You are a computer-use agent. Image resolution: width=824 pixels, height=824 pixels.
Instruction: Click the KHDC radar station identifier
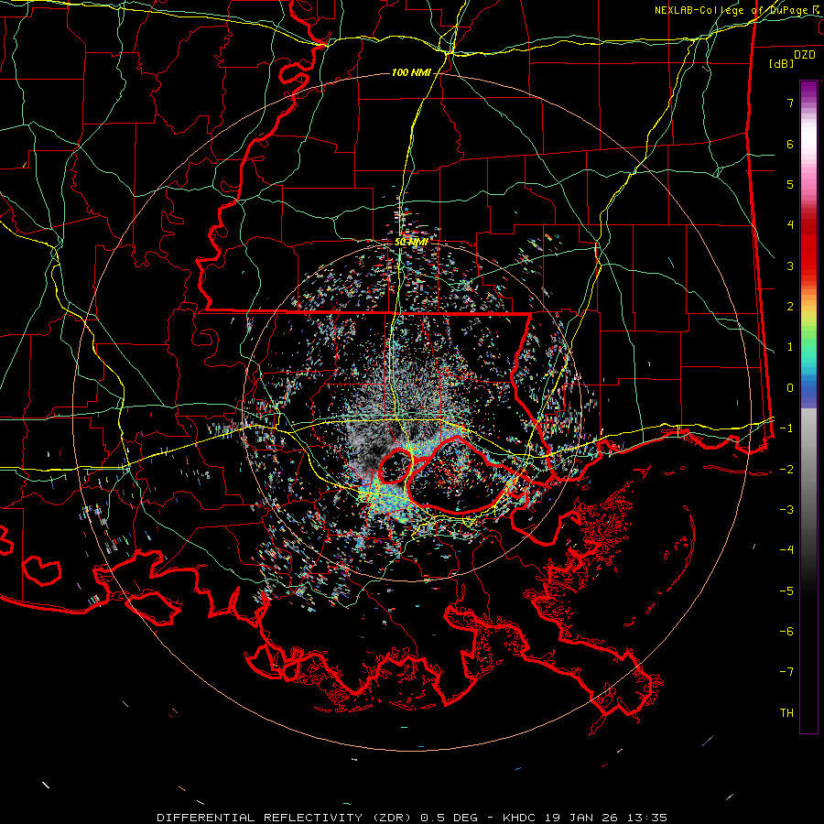[518, 818]
